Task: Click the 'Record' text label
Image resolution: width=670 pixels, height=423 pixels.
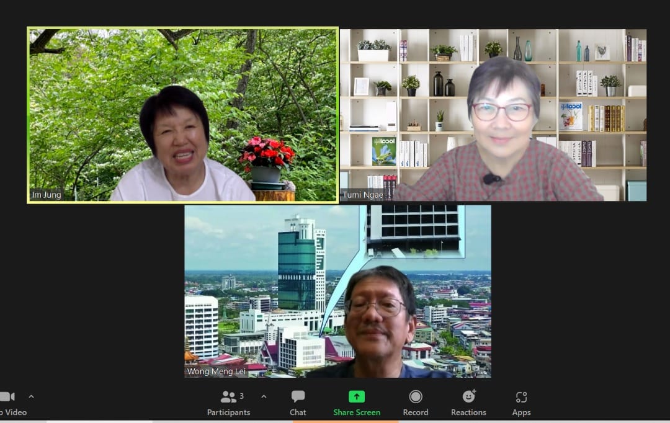Action: pyautogui.click(x=416, y=412)
